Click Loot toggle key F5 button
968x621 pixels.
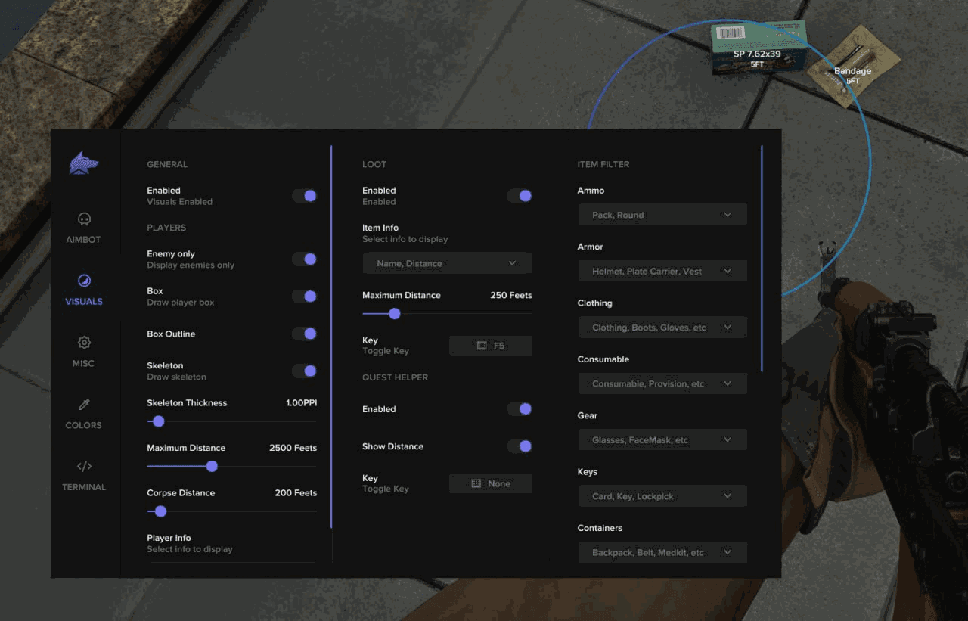tap(491, 346)
